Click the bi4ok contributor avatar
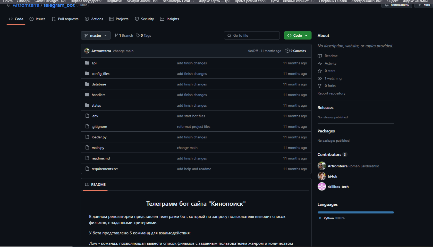433x247 pixels. coord(322,176)
